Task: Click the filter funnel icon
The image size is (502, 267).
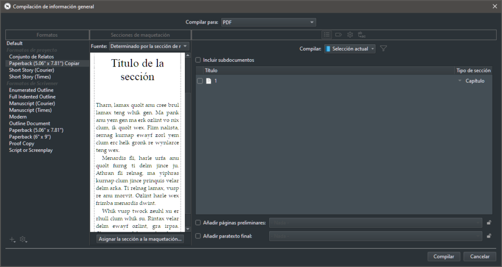Action: point(383,49)
